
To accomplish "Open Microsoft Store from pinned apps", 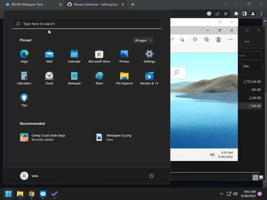I will click(x=99, y=57).
